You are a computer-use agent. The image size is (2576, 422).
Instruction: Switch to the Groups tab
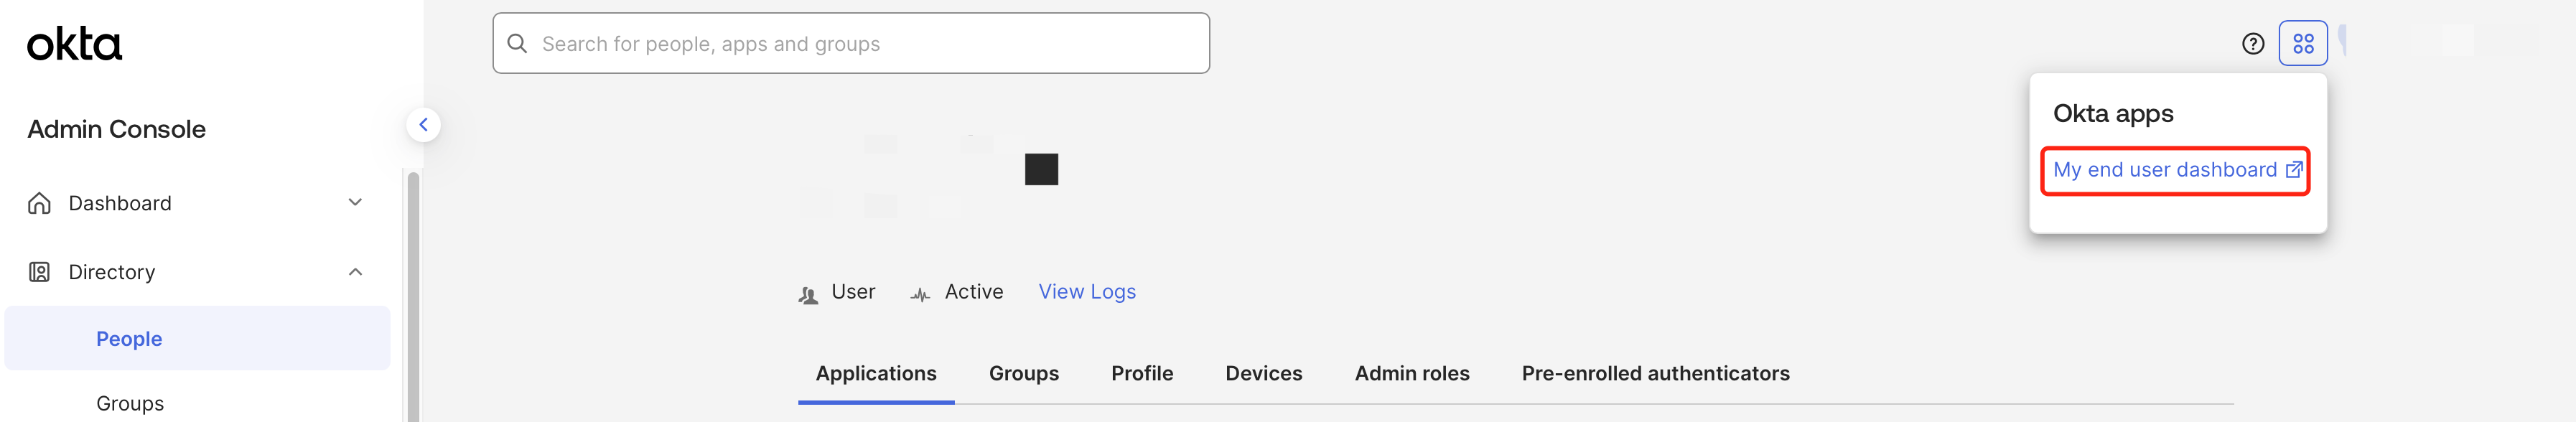click(x=1023, y=374)
